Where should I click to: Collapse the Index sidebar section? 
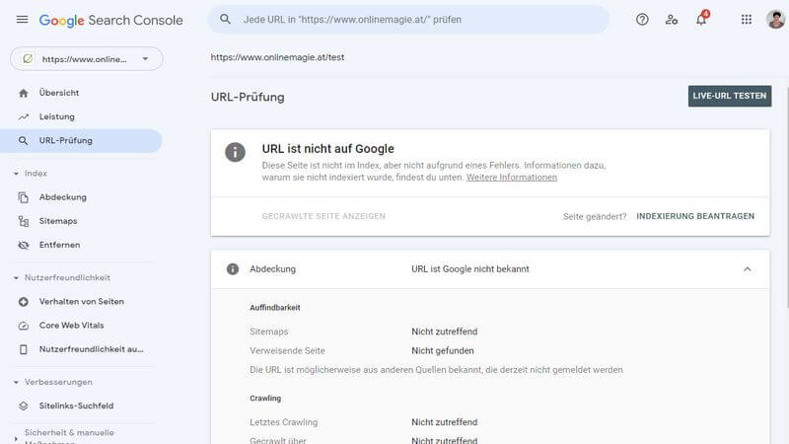tap(16, 174)
